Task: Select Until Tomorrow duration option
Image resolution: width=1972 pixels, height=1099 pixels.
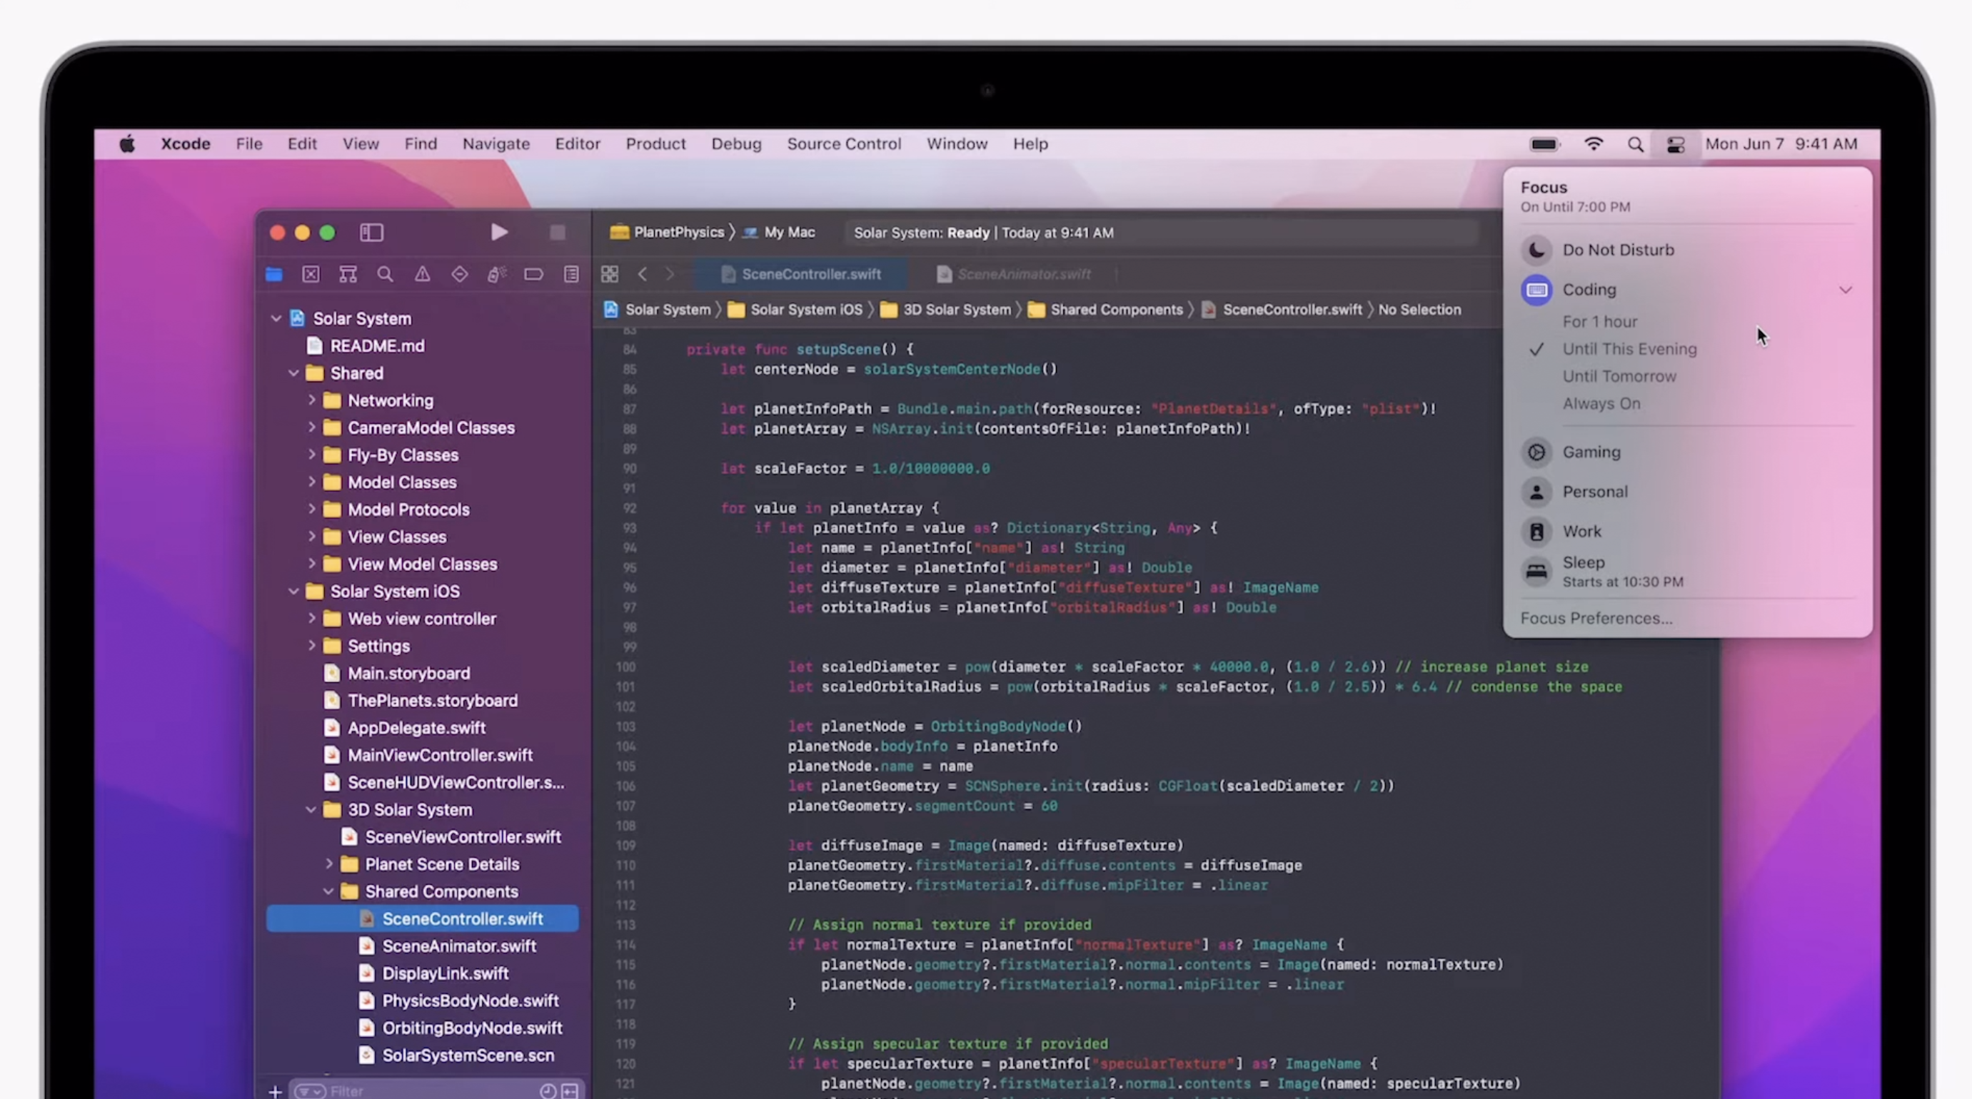Action: [1619, 377]
